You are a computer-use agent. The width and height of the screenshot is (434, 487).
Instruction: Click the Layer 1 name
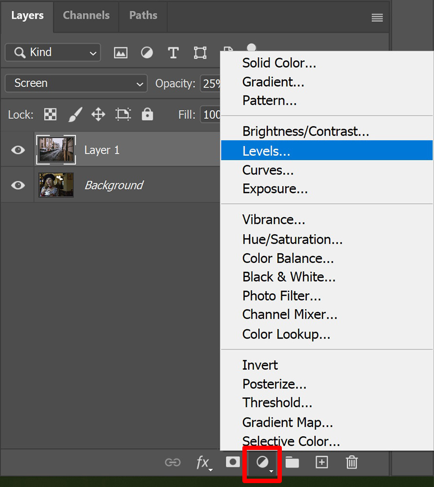[x=102, y=150]
